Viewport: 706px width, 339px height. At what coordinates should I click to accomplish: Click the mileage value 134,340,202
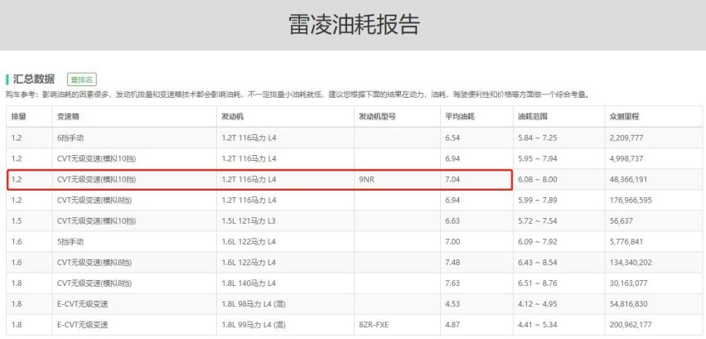click(631, 263)
